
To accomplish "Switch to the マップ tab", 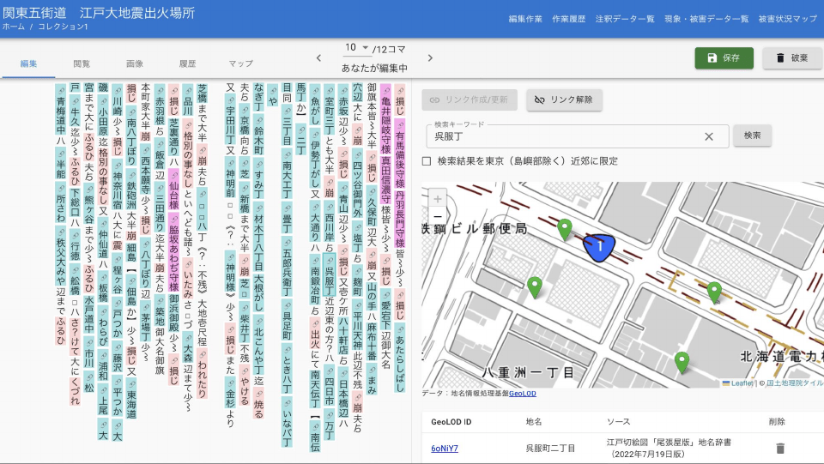I will [x=240, y=63].
